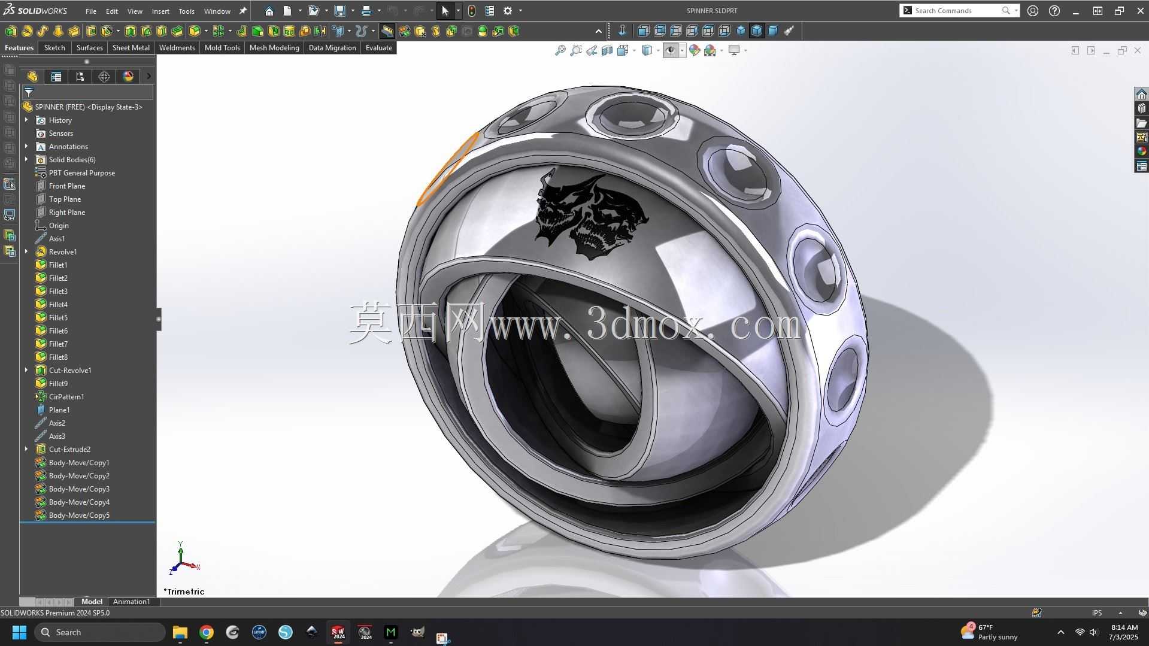Screen dimensions: 1149x646
Task: Select the Mirror tool
Action: tap(320, 31)
